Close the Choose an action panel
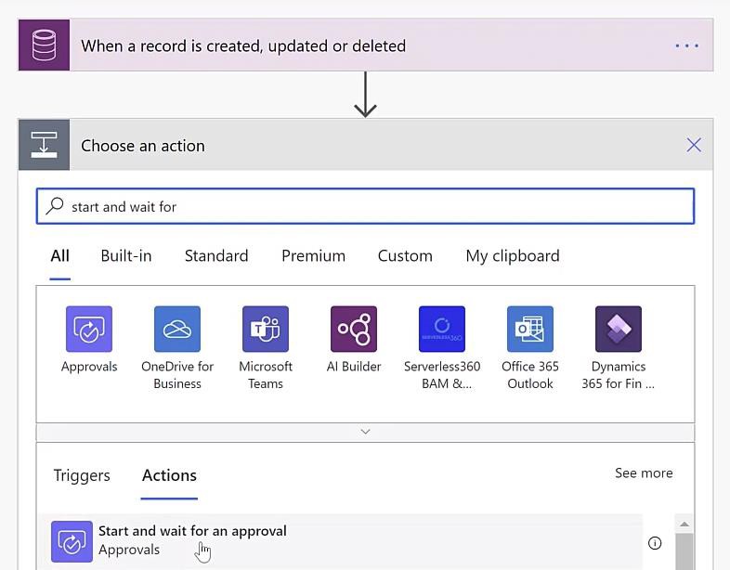 point(694,145)
